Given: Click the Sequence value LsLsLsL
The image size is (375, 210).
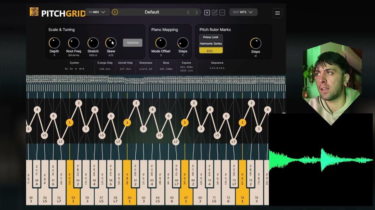Looking at the screenshot, I should [217, 68].
